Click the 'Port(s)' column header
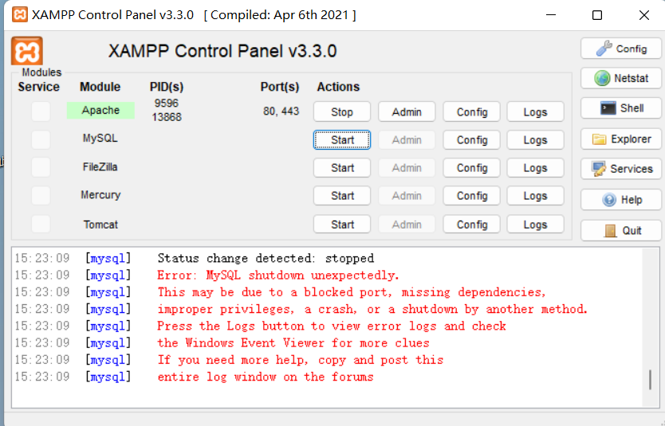This screenshot has height=426, width=665. coord(280,87)
